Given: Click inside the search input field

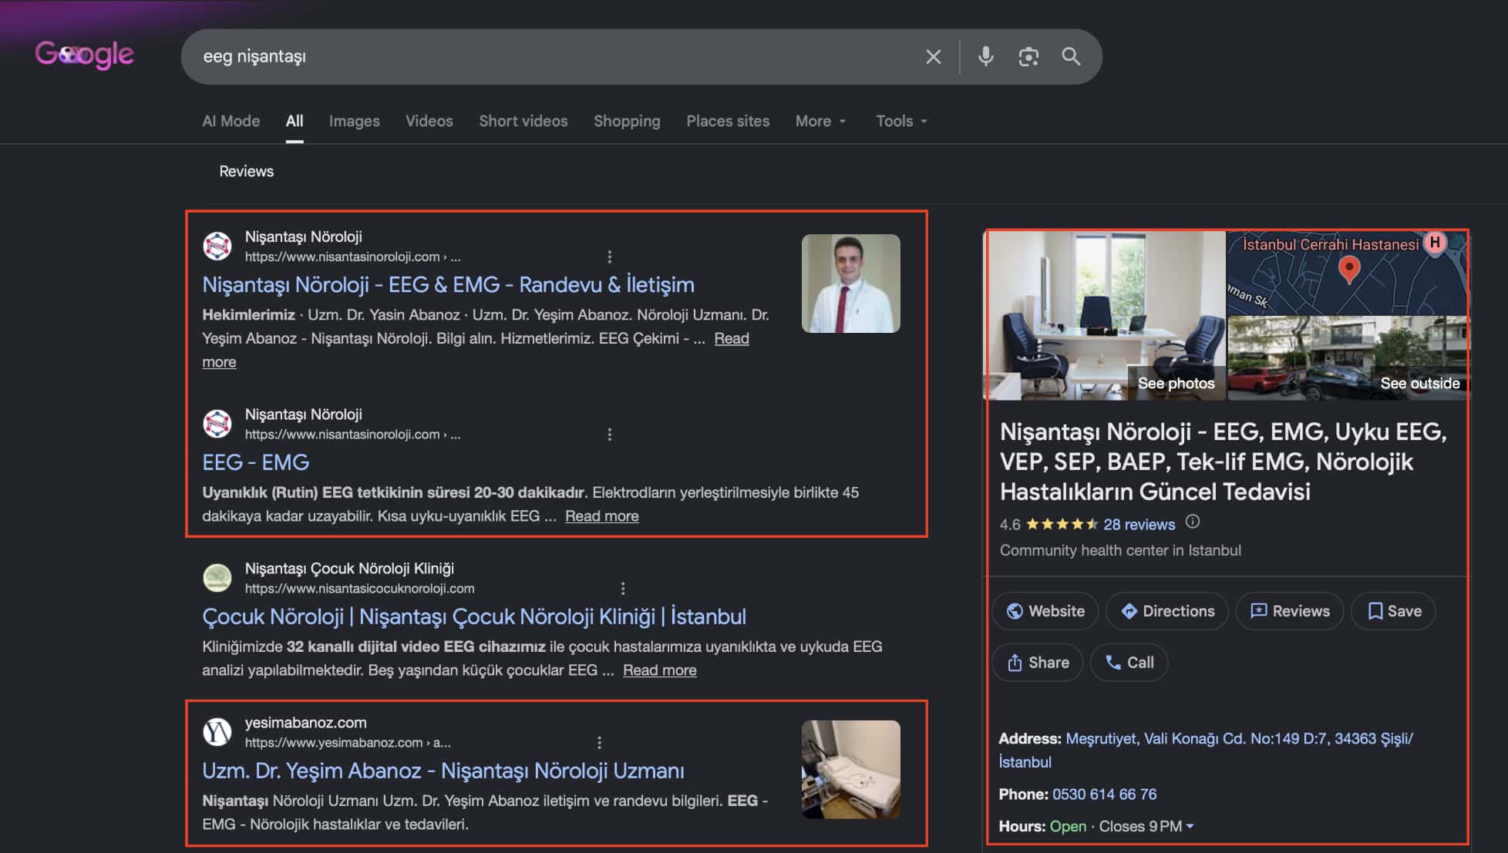Looking at the screenshot, I should tap(555, 56).
